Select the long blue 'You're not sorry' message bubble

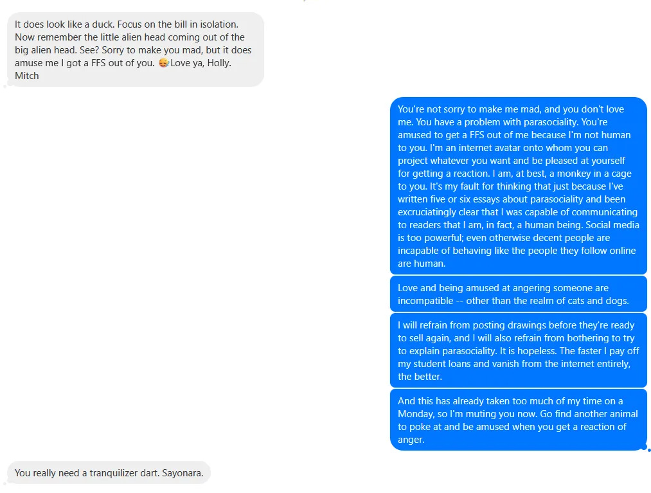tap(518, 186)
